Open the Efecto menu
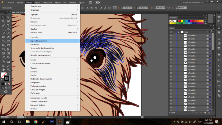The width and height of the screenshot is (222, 125). click(58, 2)
